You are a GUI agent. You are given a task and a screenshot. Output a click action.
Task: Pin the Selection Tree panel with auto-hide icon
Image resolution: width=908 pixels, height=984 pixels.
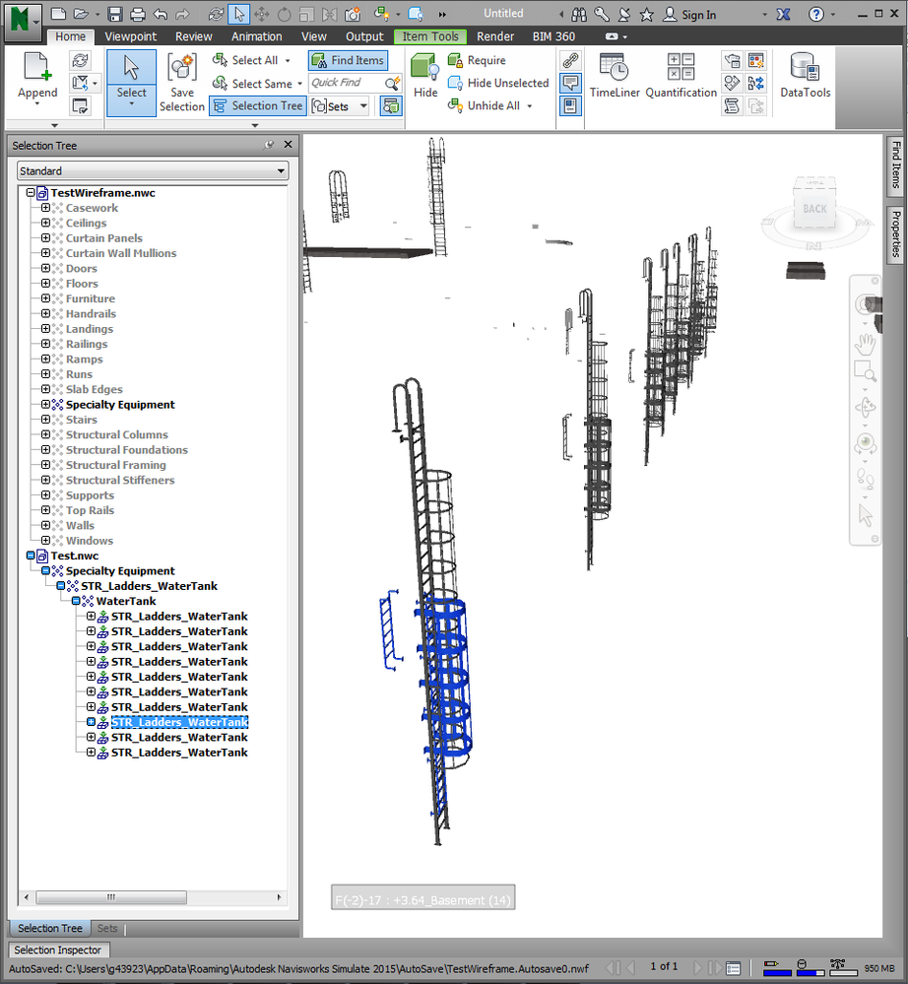point(269,145)
